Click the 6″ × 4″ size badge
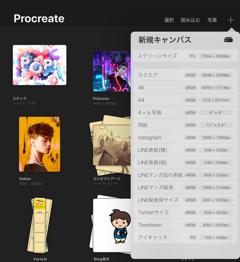The height and width of the screenshot is (262, 240). 216,113
